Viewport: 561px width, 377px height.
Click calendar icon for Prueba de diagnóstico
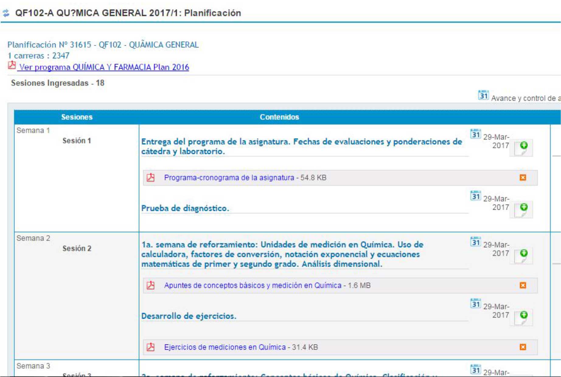[x=475, y=196]
